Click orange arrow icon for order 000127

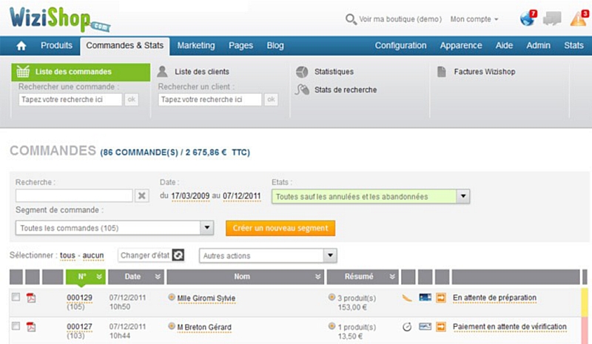coord(442,326)
